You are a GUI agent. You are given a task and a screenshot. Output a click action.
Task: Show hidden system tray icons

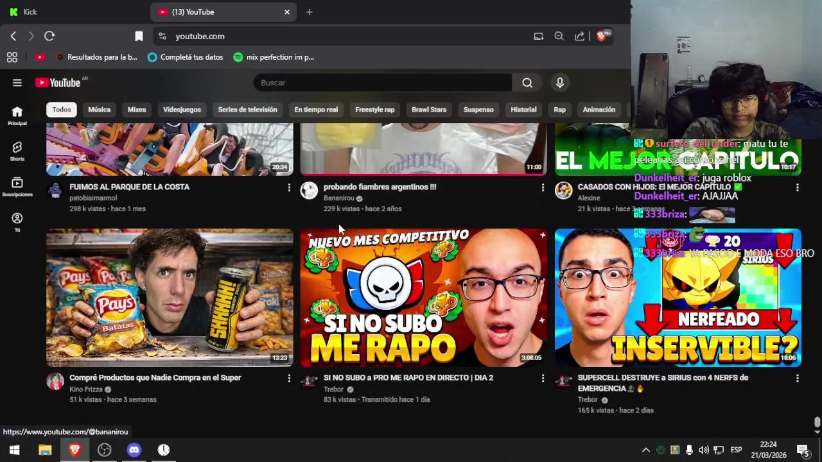[646, 450]
